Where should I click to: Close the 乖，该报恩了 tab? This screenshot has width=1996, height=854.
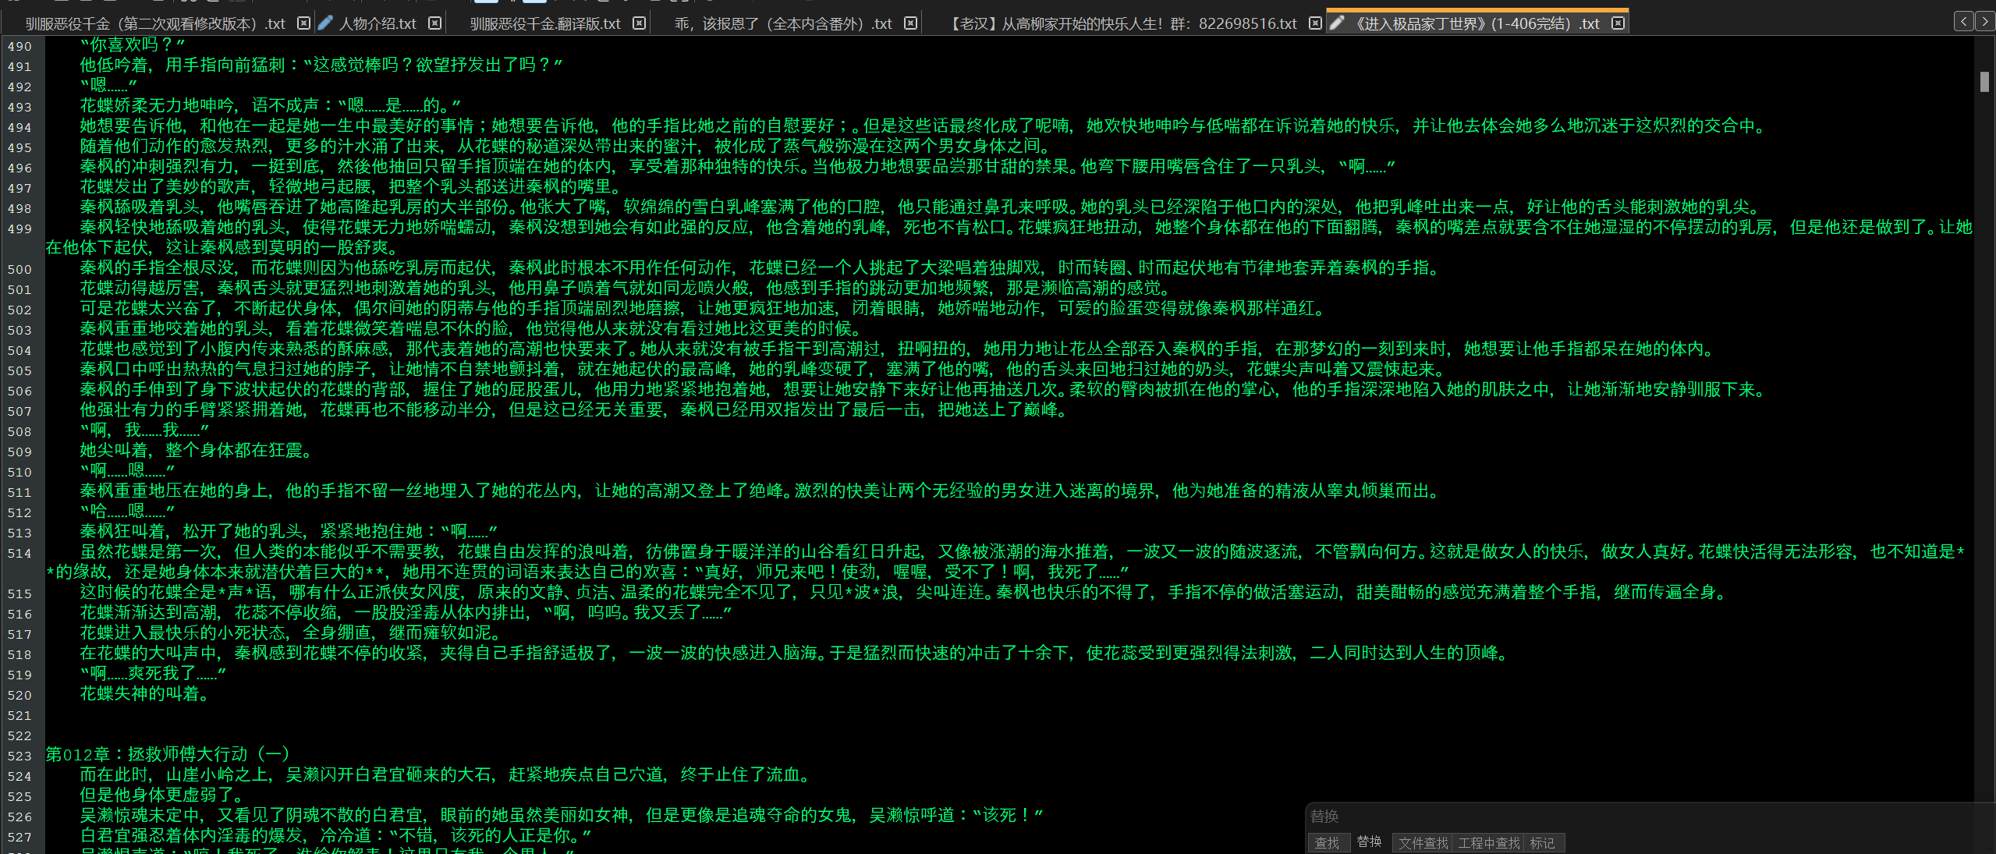910,23
